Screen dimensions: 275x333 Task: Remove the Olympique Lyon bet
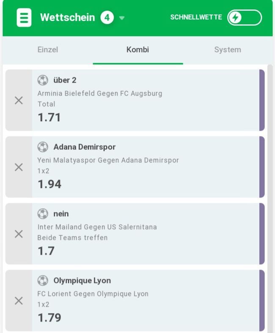[19, 301]
